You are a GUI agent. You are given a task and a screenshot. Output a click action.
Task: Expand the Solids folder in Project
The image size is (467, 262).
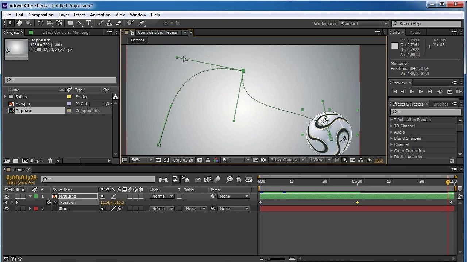[5, 97]
